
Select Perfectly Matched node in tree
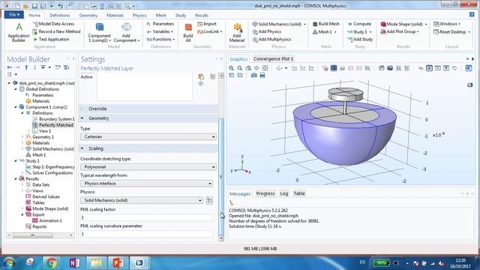point(53,125)
